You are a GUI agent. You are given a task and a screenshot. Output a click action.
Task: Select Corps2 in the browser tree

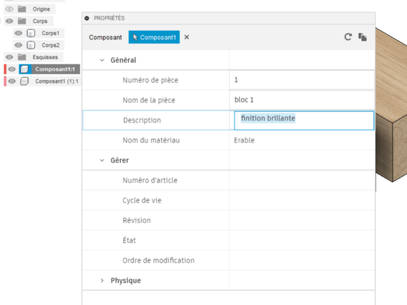click(x=51, y=45)
